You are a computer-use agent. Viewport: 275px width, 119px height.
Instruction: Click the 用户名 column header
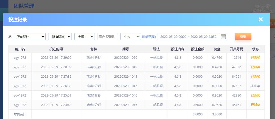click(20, 49)
